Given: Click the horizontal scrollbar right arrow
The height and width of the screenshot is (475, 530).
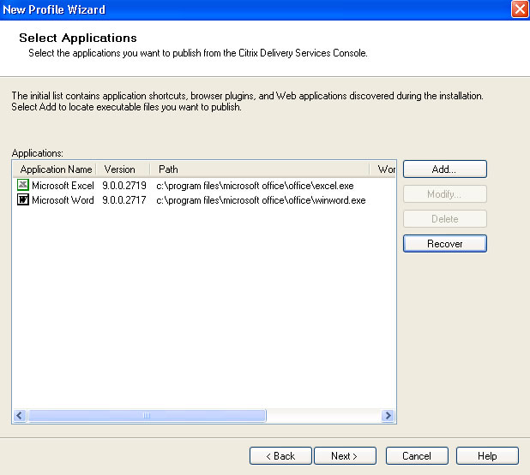Looking at the screenshot, I should coord(388,415).
